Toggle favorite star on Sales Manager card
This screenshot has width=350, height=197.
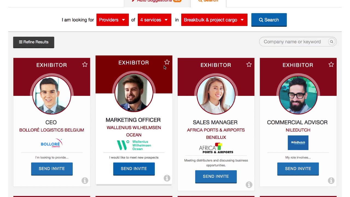[249, 65]
